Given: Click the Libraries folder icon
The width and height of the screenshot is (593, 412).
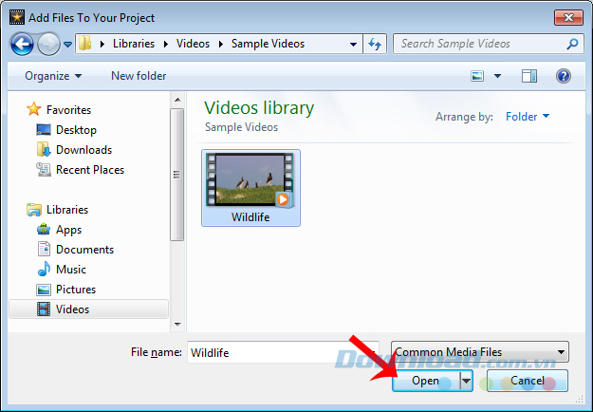Looking at the screenshot, I should pos(34,210).
